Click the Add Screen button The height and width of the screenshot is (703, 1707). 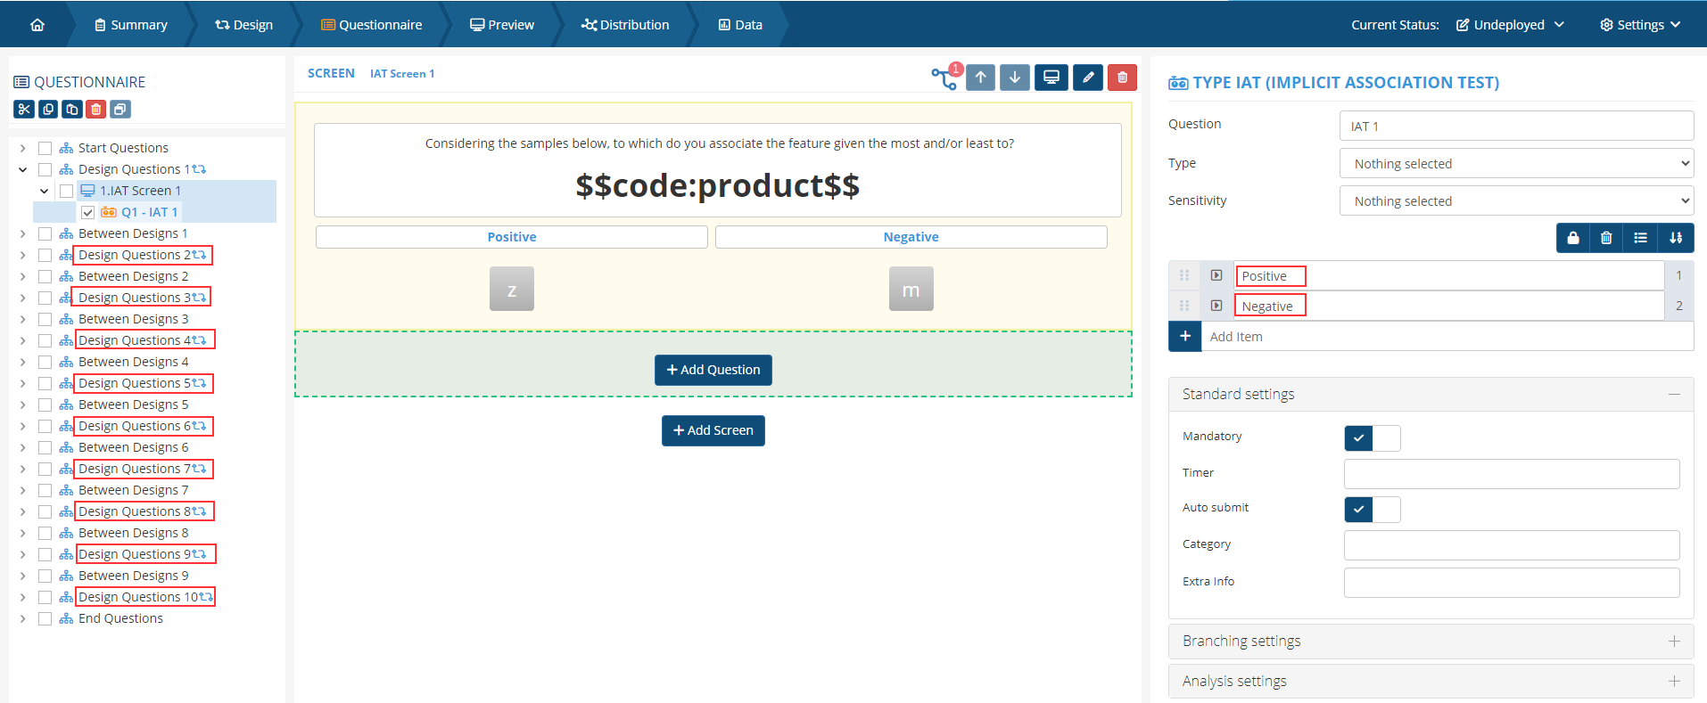pos(713,430)
